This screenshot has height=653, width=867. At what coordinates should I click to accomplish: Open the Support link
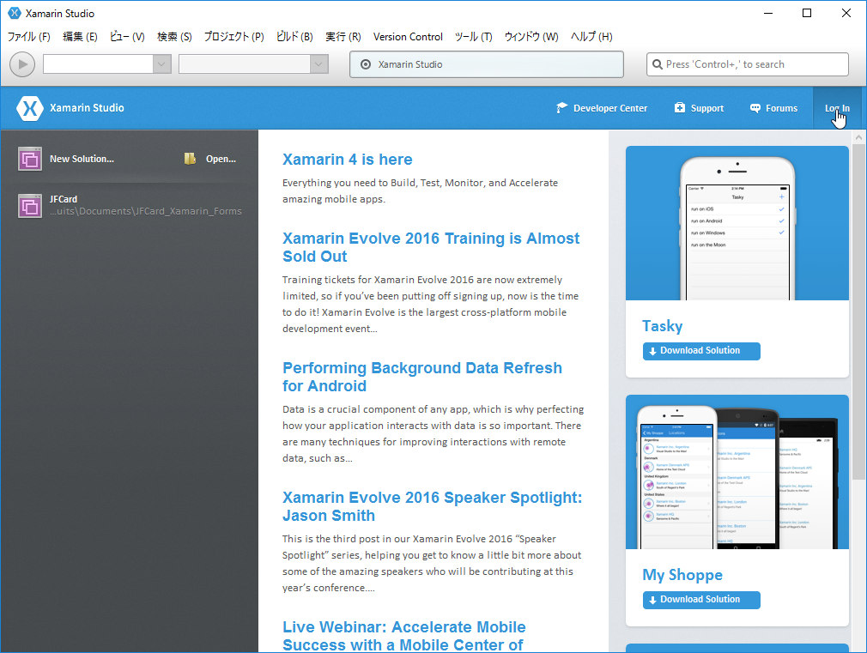706,108
